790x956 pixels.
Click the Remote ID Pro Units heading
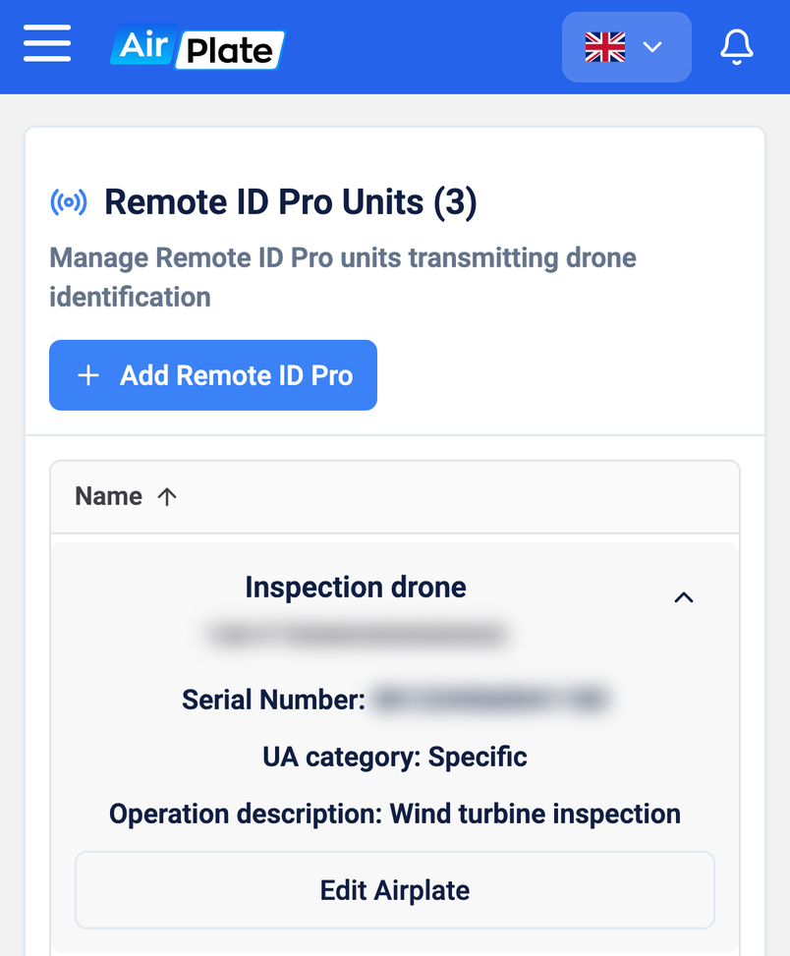(291, 201)
